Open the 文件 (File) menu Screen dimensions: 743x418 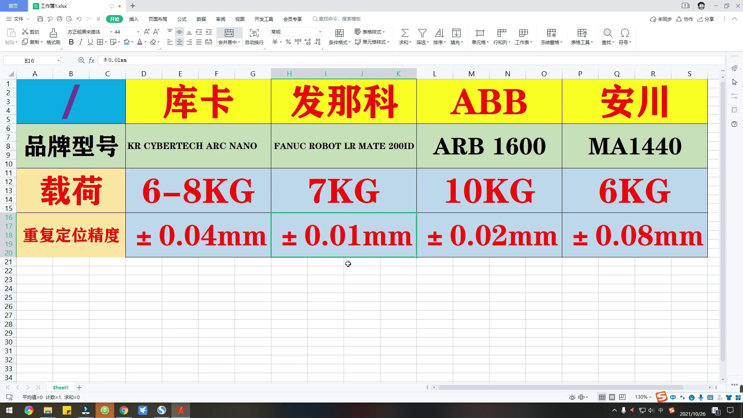coord(18,19)
